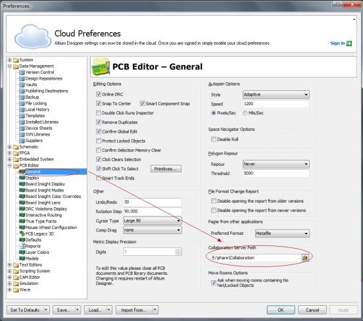Click the Board Insight Color Overrides icon
Screen dimensions: 363x321
point(22,197)
